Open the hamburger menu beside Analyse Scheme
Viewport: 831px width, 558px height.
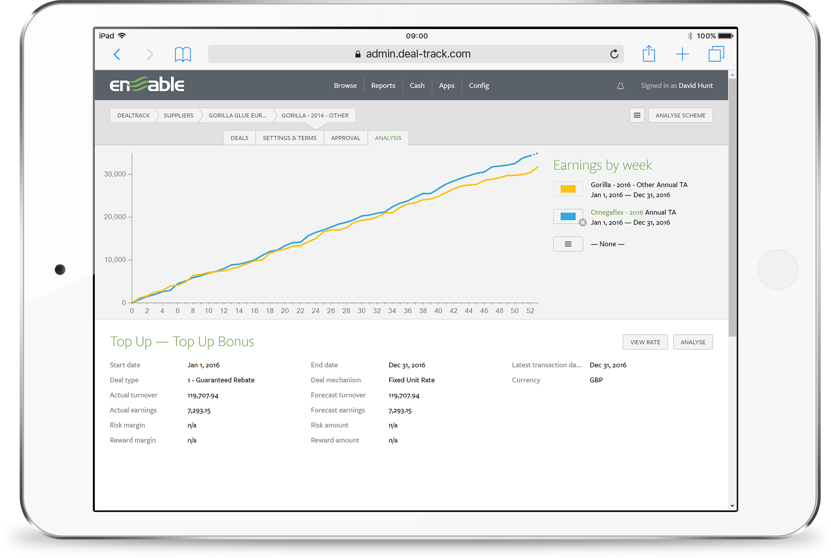[637, 115]
